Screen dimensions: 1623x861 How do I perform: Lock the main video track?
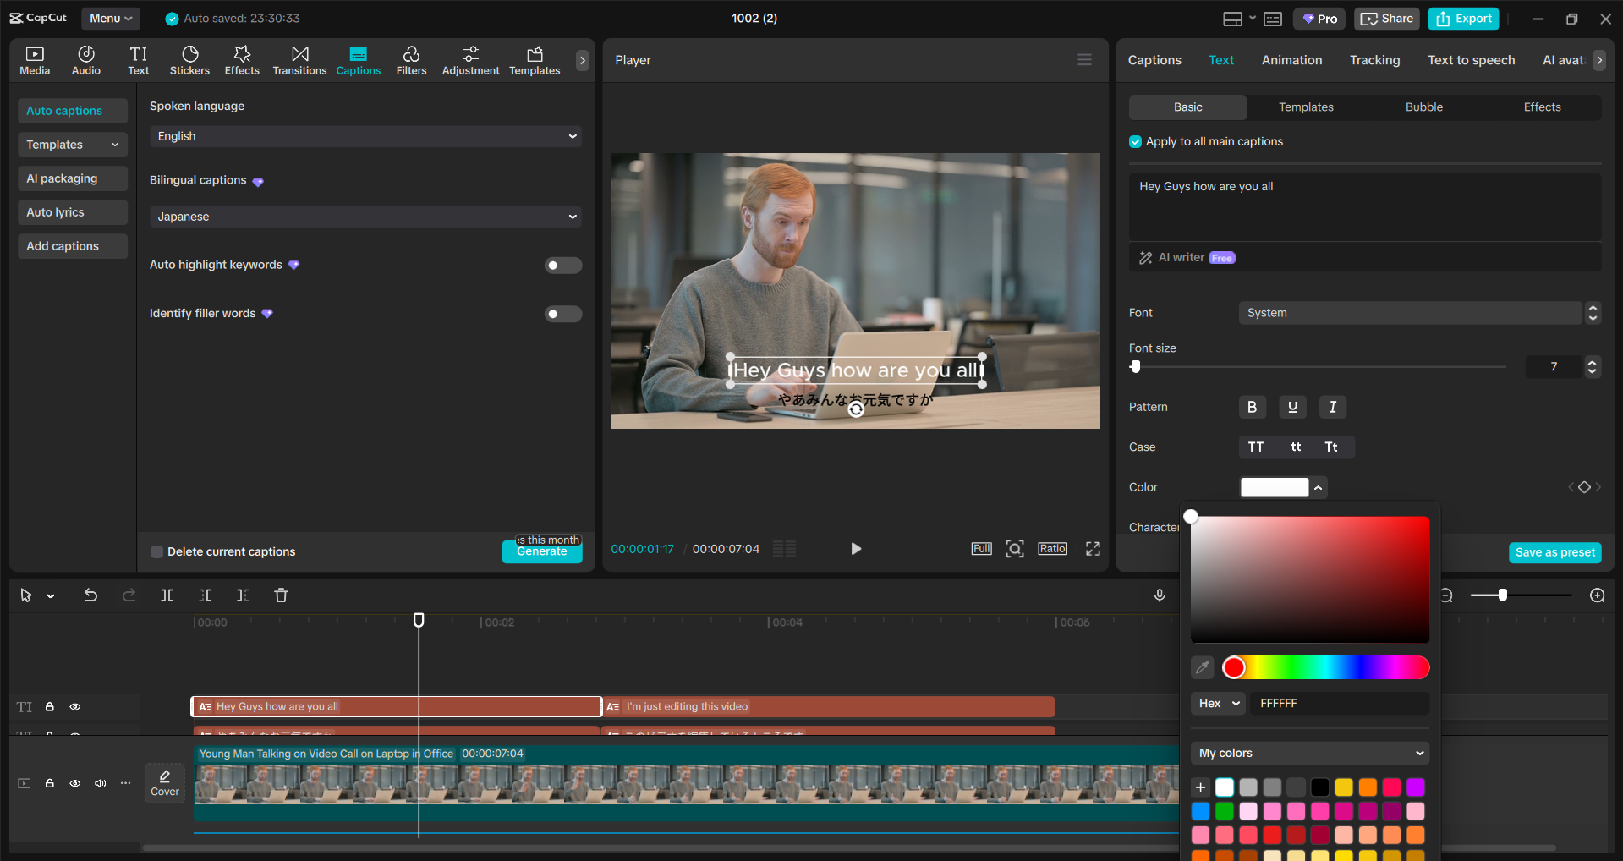(50, 783)
